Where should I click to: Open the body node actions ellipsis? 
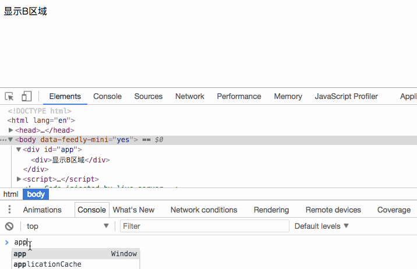(x=3, y=140)
